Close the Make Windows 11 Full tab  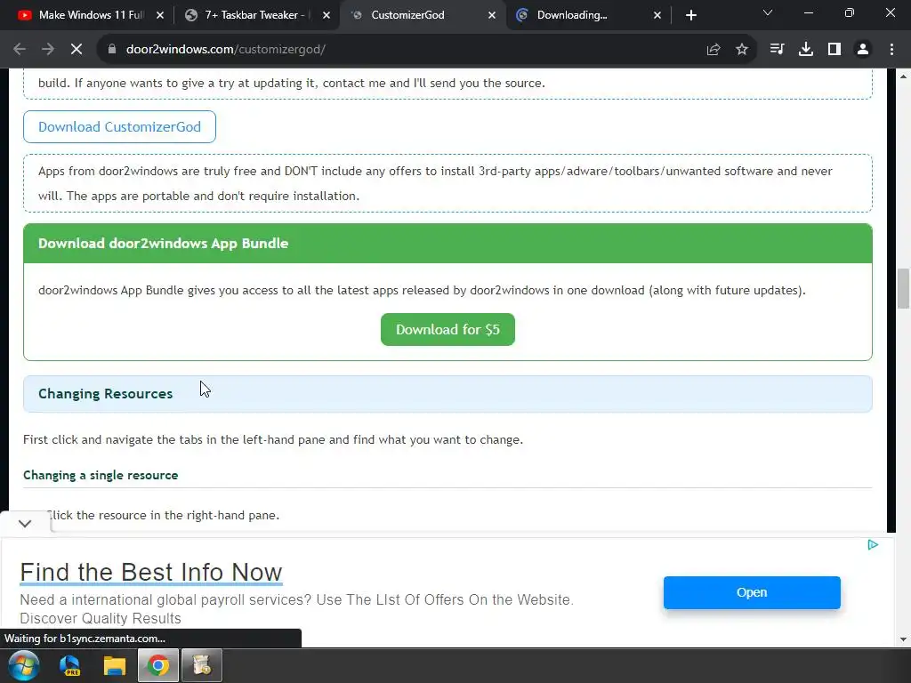[x=160, y=15]
